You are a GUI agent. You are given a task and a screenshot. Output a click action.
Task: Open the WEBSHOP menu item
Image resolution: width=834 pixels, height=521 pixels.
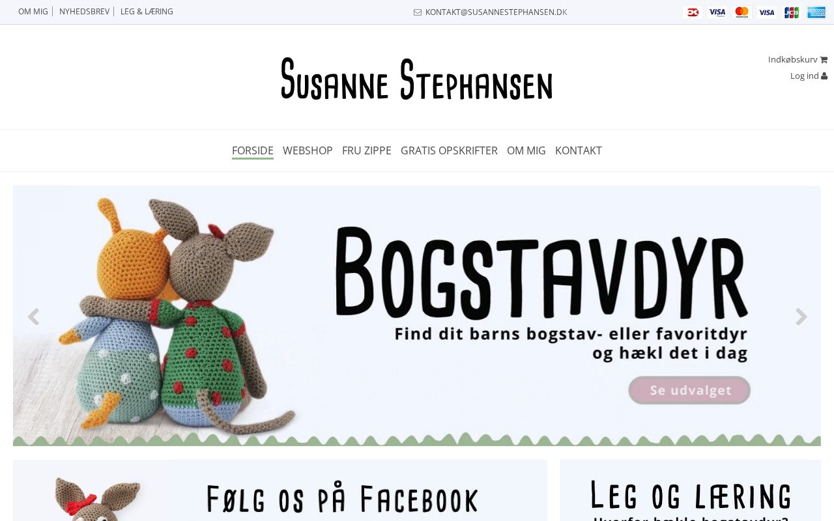(308, 150)
